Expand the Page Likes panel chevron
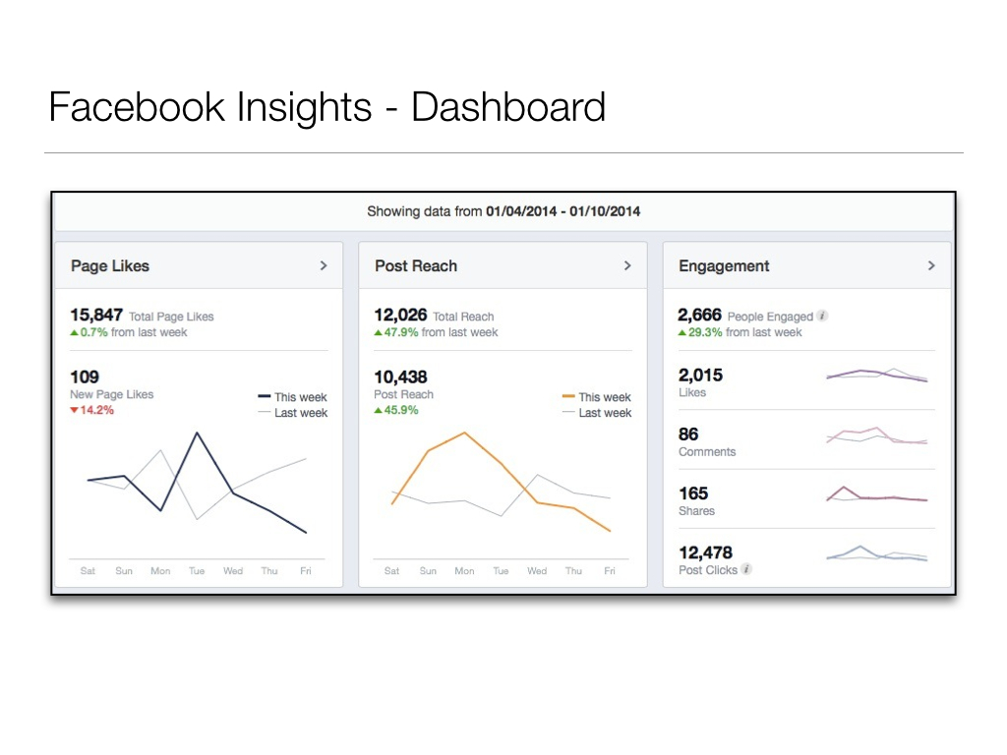This screenshot has height=755, width=1007. pyautogui.click(x=324, y=266)
